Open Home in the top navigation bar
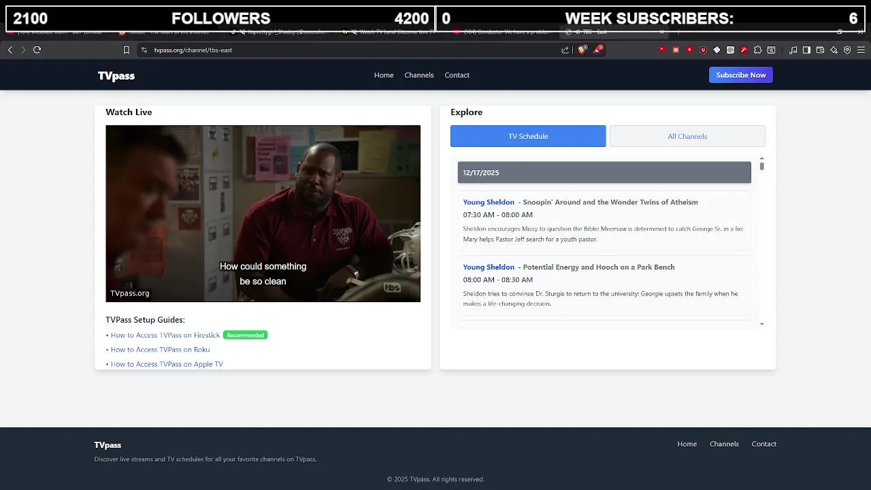 (x=384, y=75)
